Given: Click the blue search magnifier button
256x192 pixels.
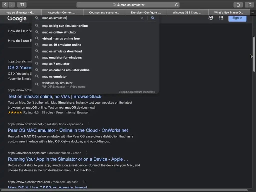Looking at the screenshot, I should click(x=153, y=18).
